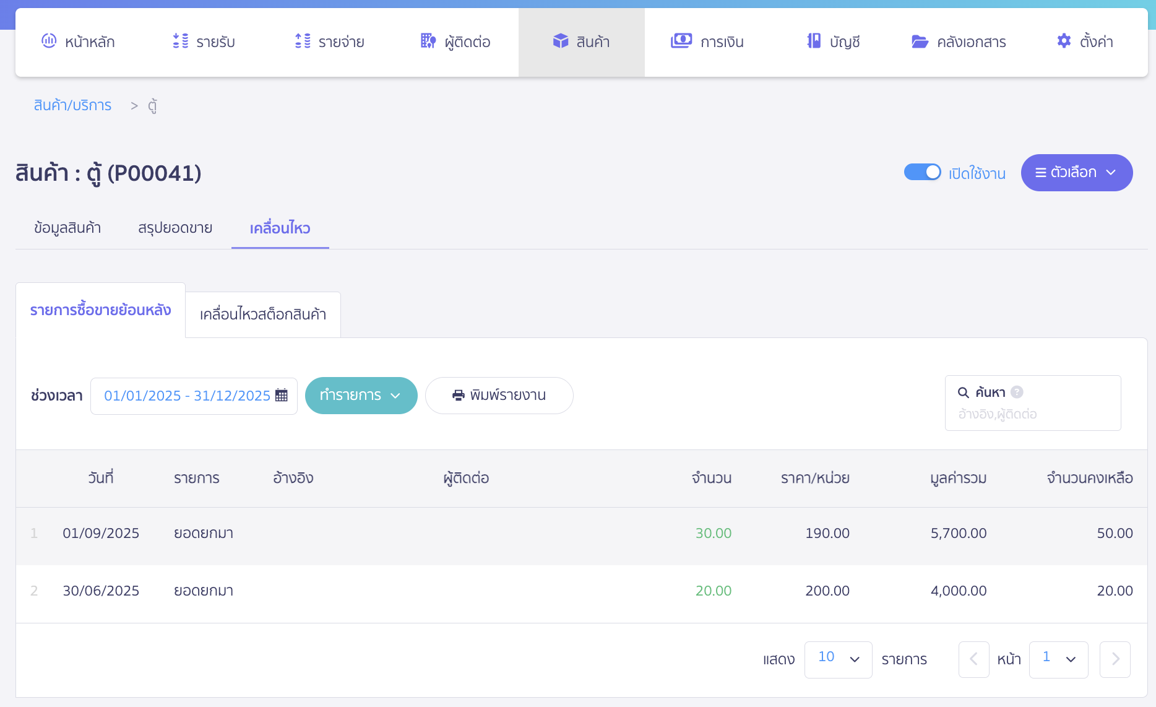Switch to the สรุปยอดขาย tab
This screenshot has width=1156, height=707.
click(x=175, y=228)
